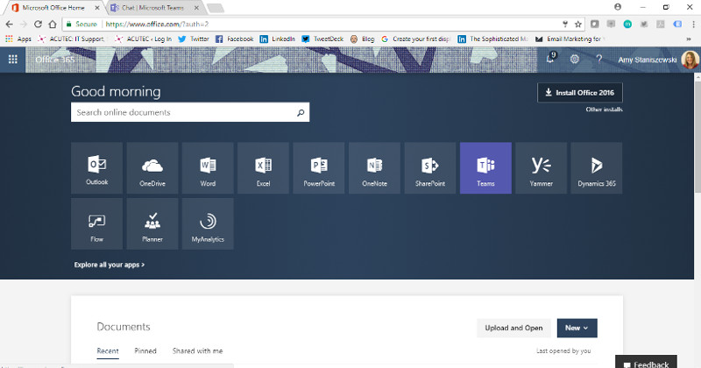Click Install Office 2016 button
The width and height of the screenshot is (701, 368).
click(x=580, y=93)
